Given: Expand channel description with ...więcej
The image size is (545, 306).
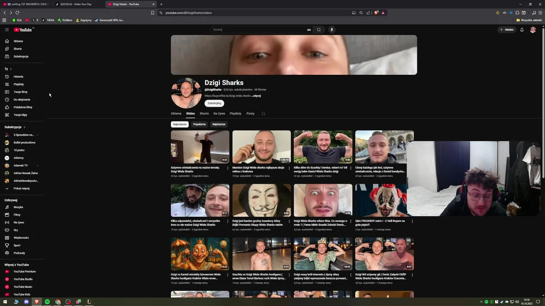Looking at the screenshot, I should point(256,96).
